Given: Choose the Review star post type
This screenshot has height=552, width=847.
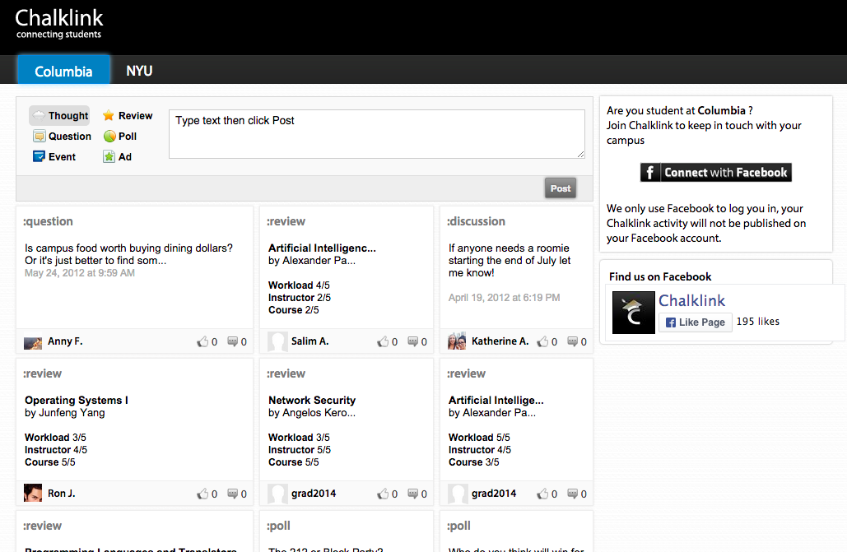Looking at the screenshot, I should (128, 116).
